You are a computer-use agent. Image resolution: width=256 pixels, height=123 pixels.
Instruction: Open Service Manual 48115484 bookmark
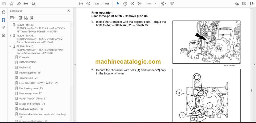tap(41, 28)
